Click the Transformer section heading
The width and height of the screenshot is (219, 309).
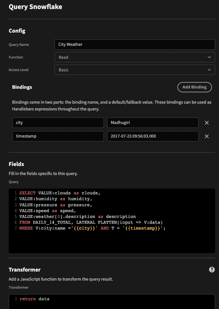pos(25,270)
